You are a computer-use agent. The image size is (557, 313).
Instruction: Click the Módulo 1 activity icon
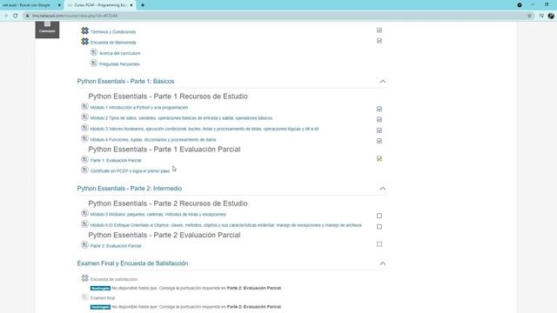pyautogui.click(x=84, y=106)
